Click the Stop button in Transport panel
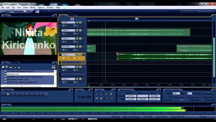Image resolution: width=216 pixels, height=122 pixels. 3,94
